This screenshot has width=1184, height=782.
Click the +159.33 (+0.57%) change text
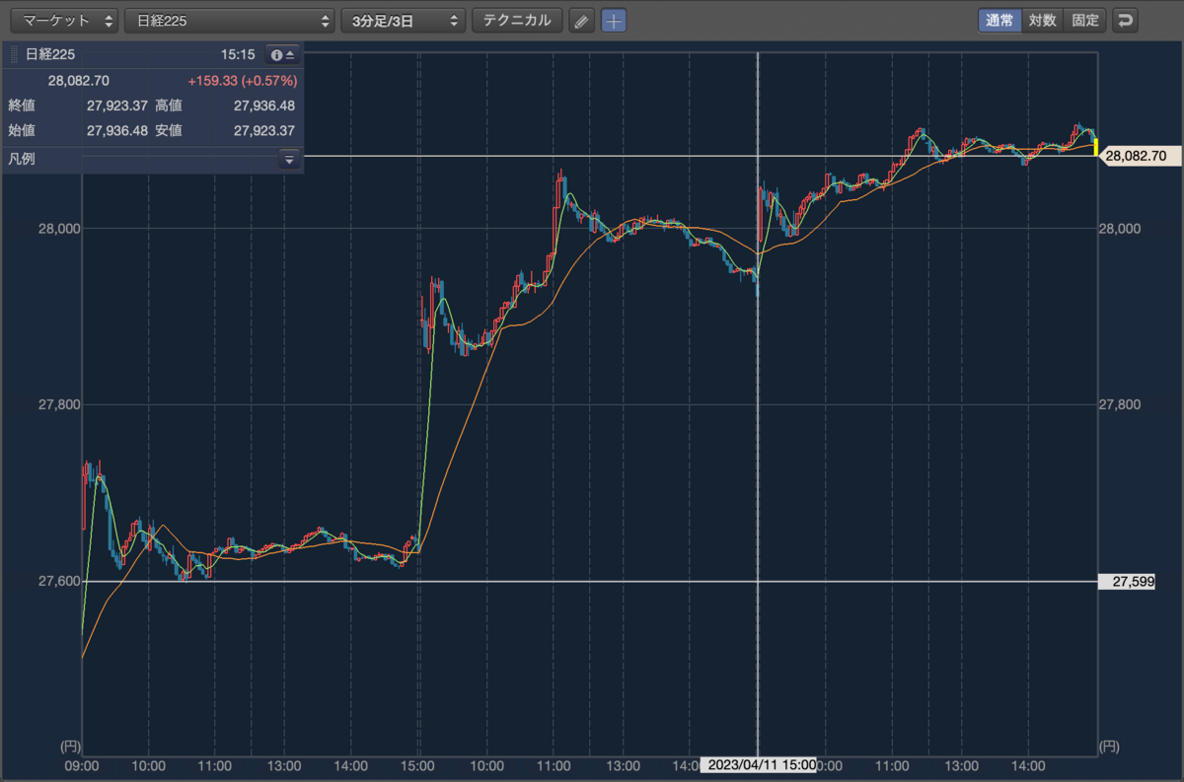pyautogui.click(x=242, y=80)
